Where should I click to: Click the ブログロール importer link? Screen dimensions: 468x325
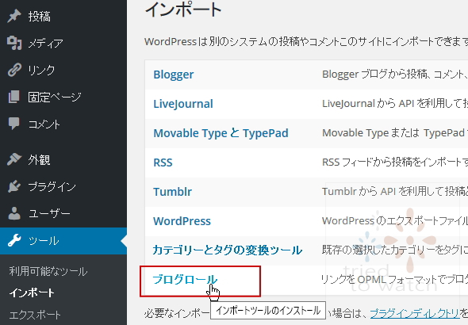(185, 279)
